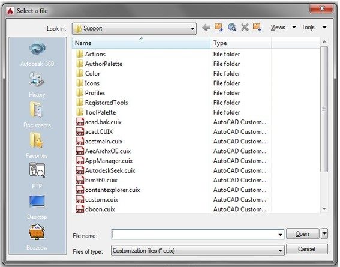
Task: Click the Cancel button
Action: [306, 249]
